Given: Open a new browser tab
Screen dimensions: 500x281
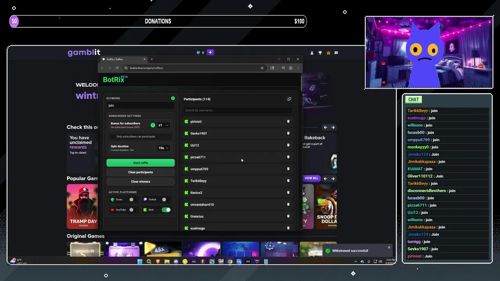Looking at the screenshot, I should point(152,59).
